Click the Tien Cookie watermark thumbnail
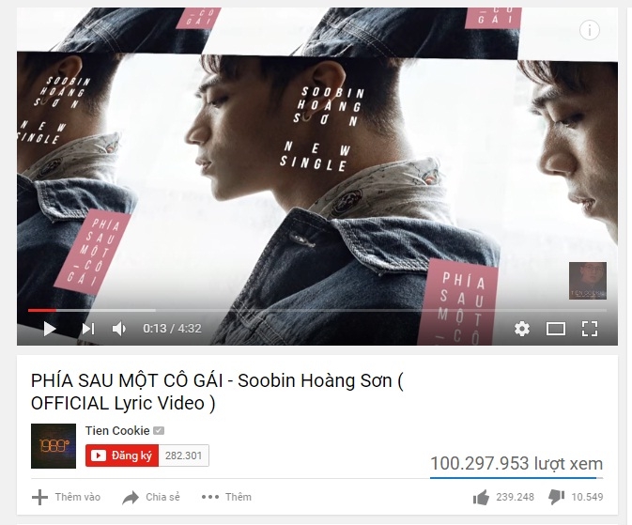Viewport: 632px width, 525px height. [587, 281]
